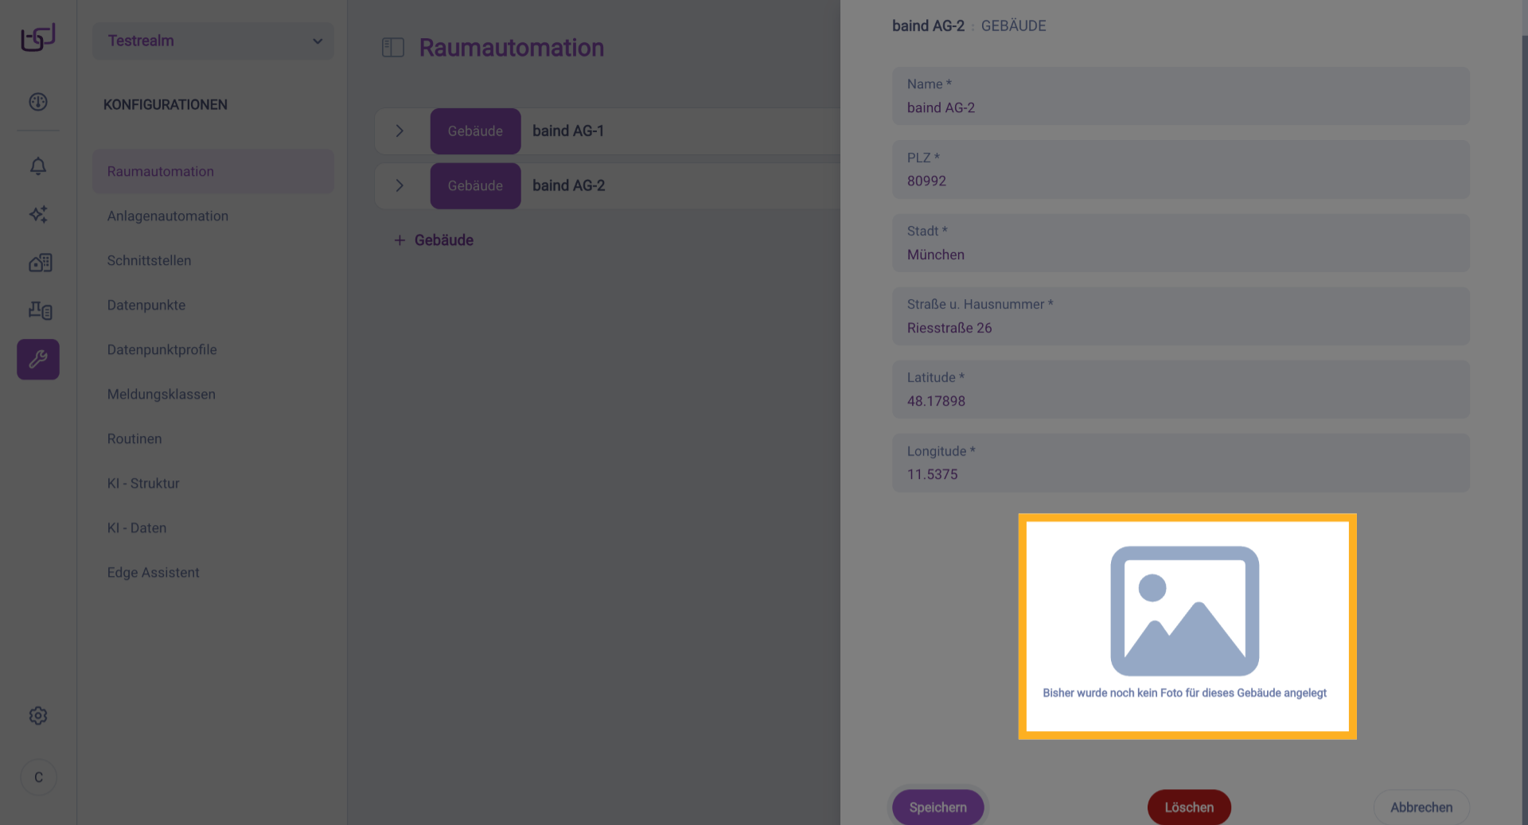Focus the Latitude input field
This screenshot has width=1528, height=825.
pos(1180,400)
